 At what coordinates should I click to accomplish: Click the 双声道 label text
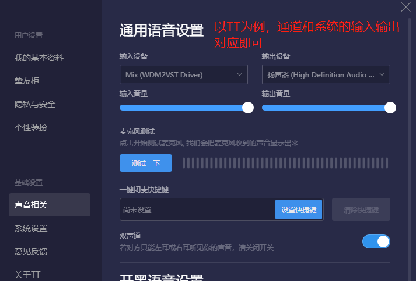coord(130,236)
